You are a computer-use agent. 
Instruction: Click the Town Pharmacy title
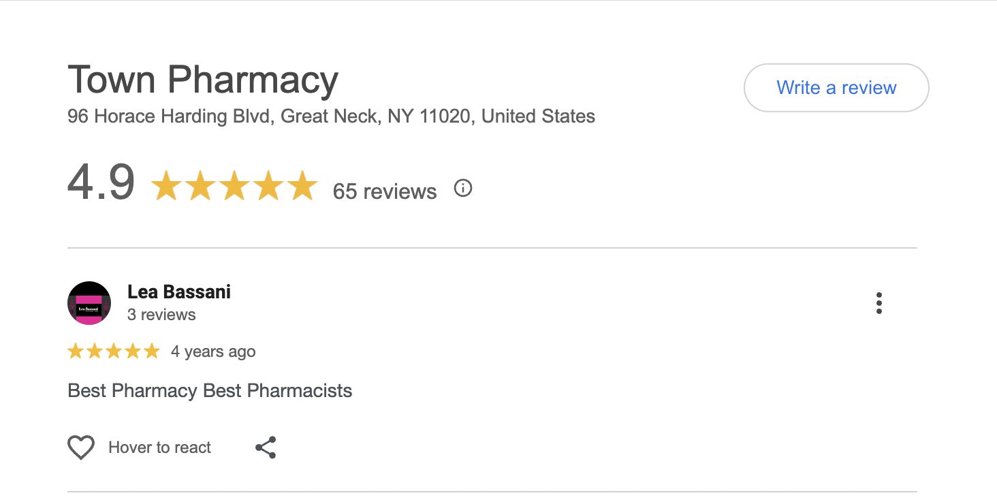203,80
